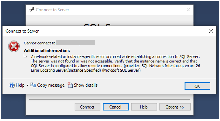Click the Show details clipboard icon
This screenshot has width=220, height=121.
coord(70,85)
